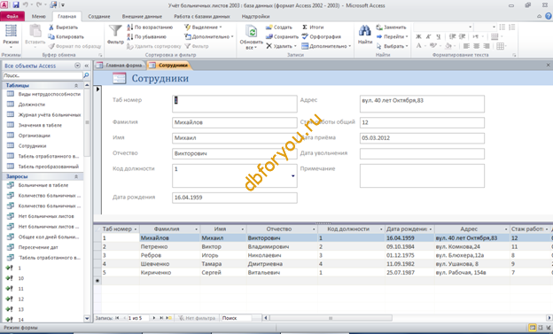Open Все объекты Access pane dropdown

click(78, 66)
